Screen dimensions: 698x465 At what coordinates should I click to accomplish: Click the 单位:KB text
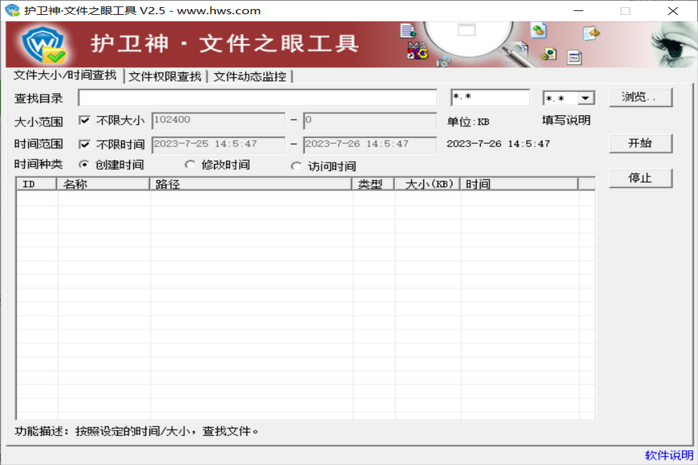click(468, 122)
